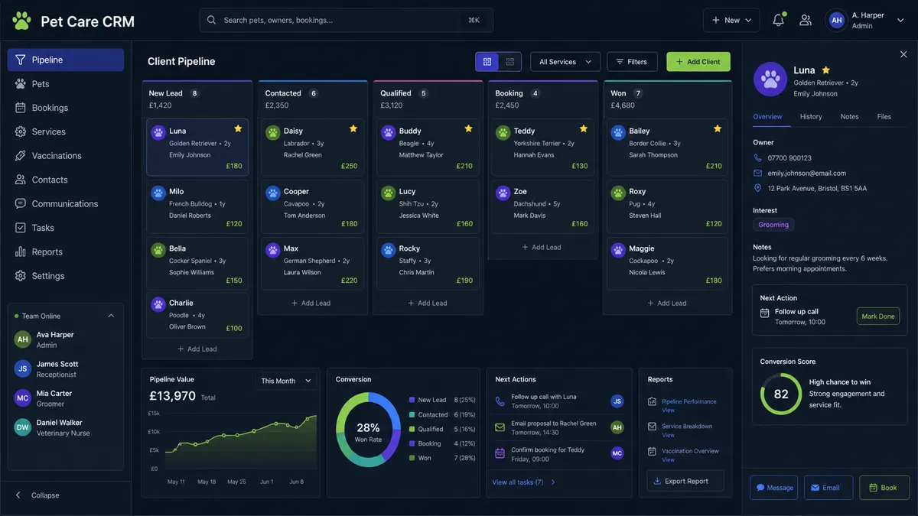The height and width of the screenshot is (516, 918).
Task: Open Reports in the sidebar
Action: point(66,252)
